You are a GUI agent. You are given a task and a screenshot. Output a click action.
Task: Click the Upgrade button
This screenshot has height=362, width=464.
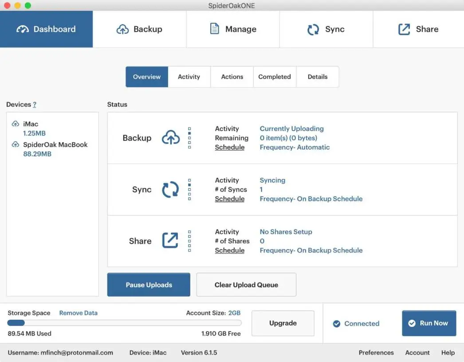point(283,323)
